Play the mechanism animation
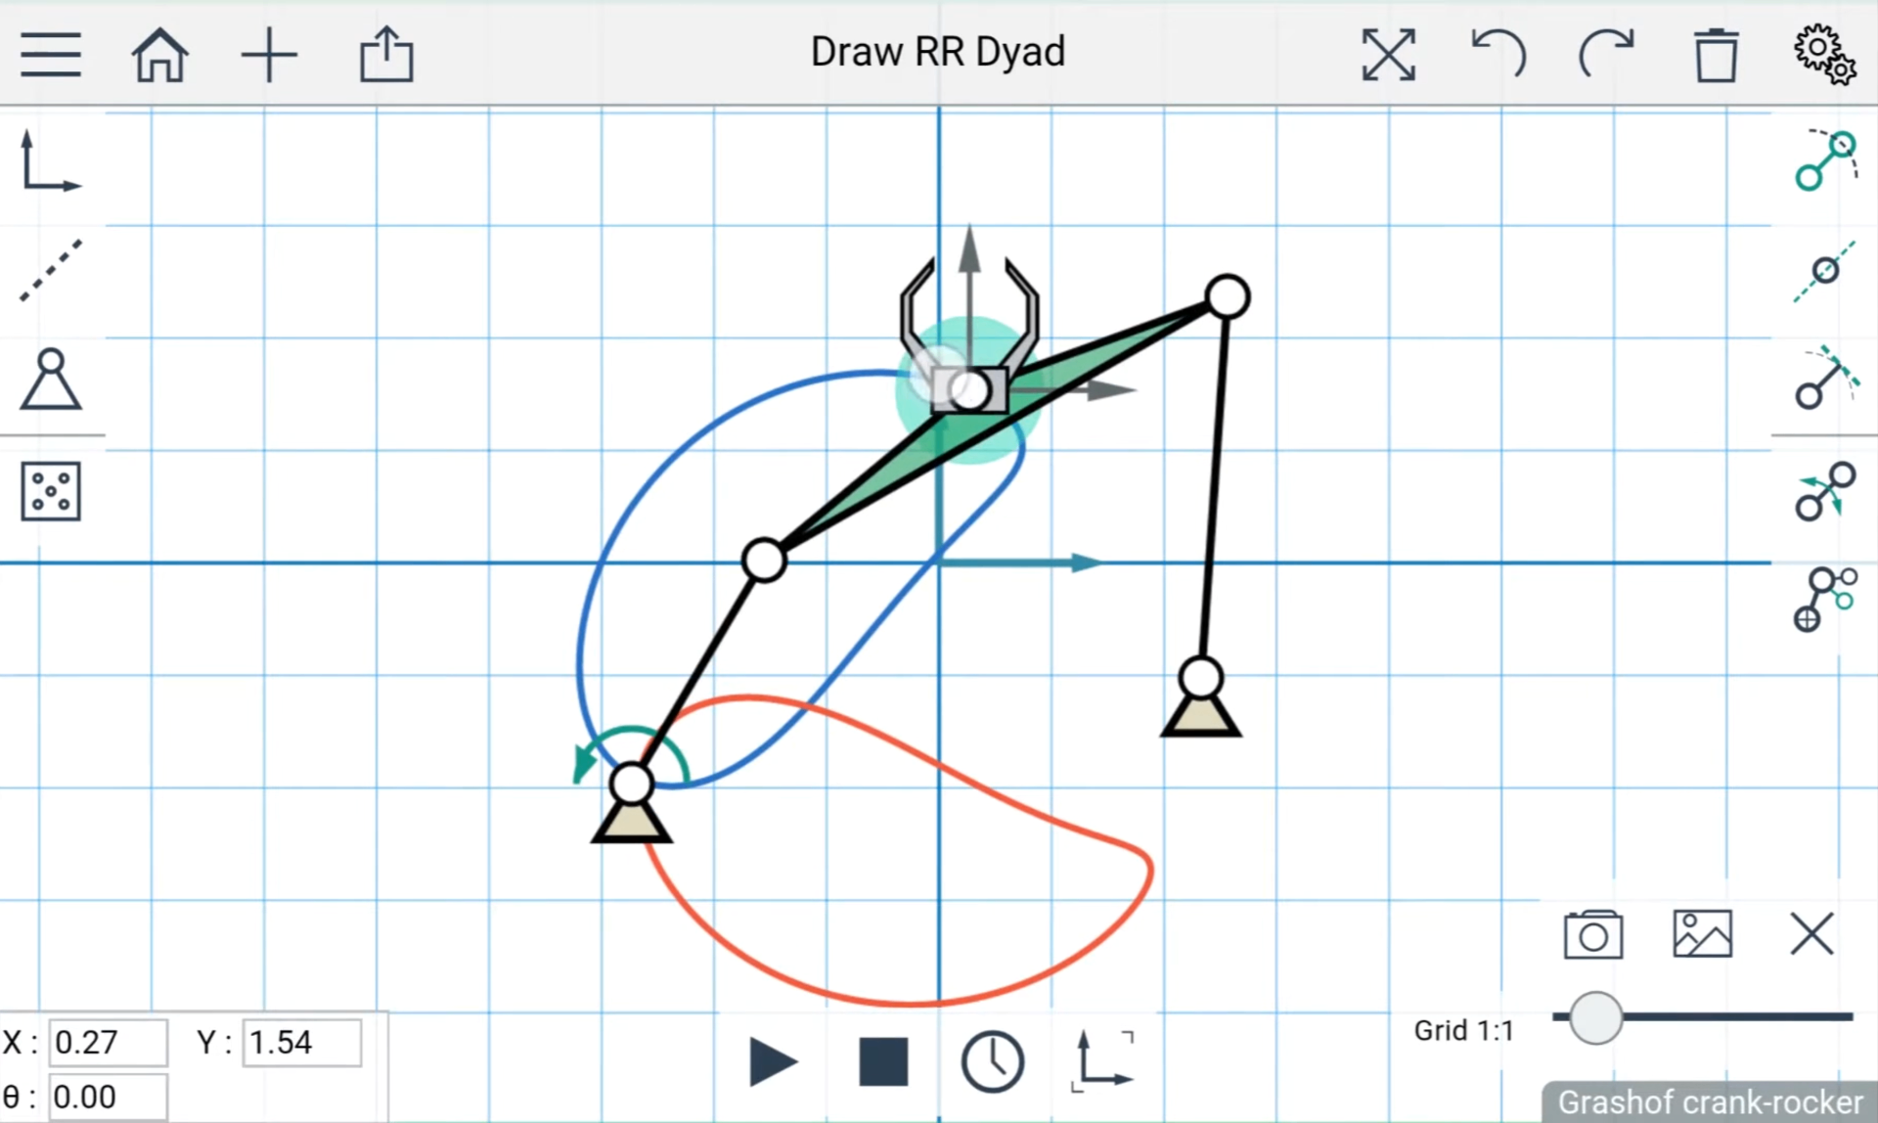Image resolution: width=1878 pixels, height=1123 pixels. pyautogui.click(x=773, y=1061)
